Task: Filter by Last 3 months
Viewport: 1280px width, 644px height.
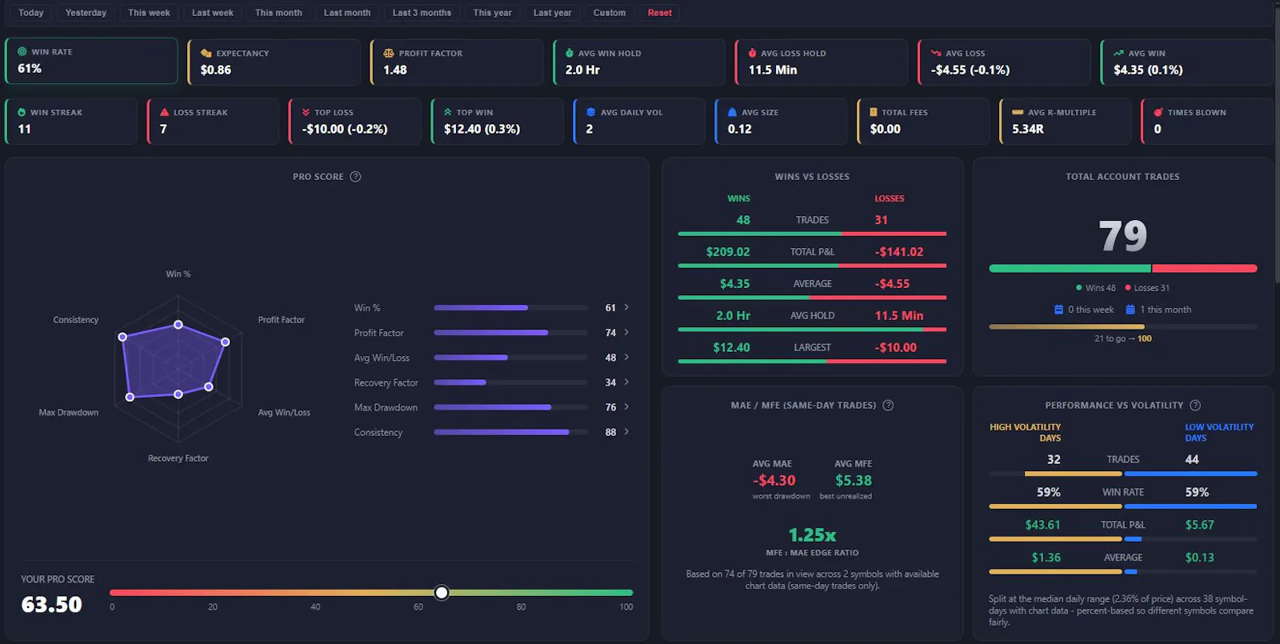Action: 422,13
